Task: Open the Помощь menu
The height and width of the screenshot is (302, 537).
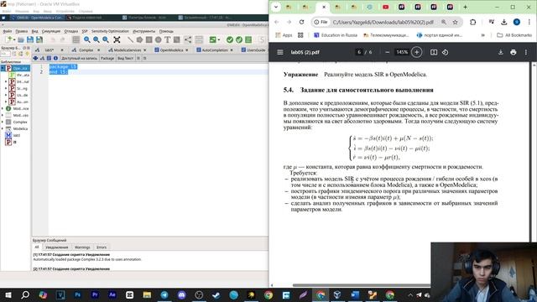Action: [x=166, y=31]
